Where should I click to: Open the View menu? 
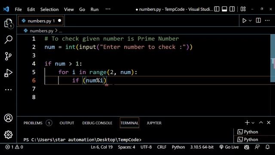69,9
